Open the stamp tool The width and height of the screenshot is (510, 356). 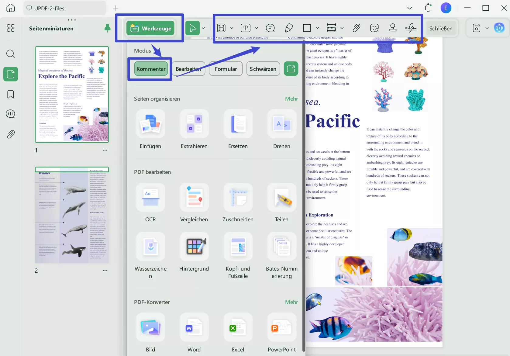coord(393,28)
